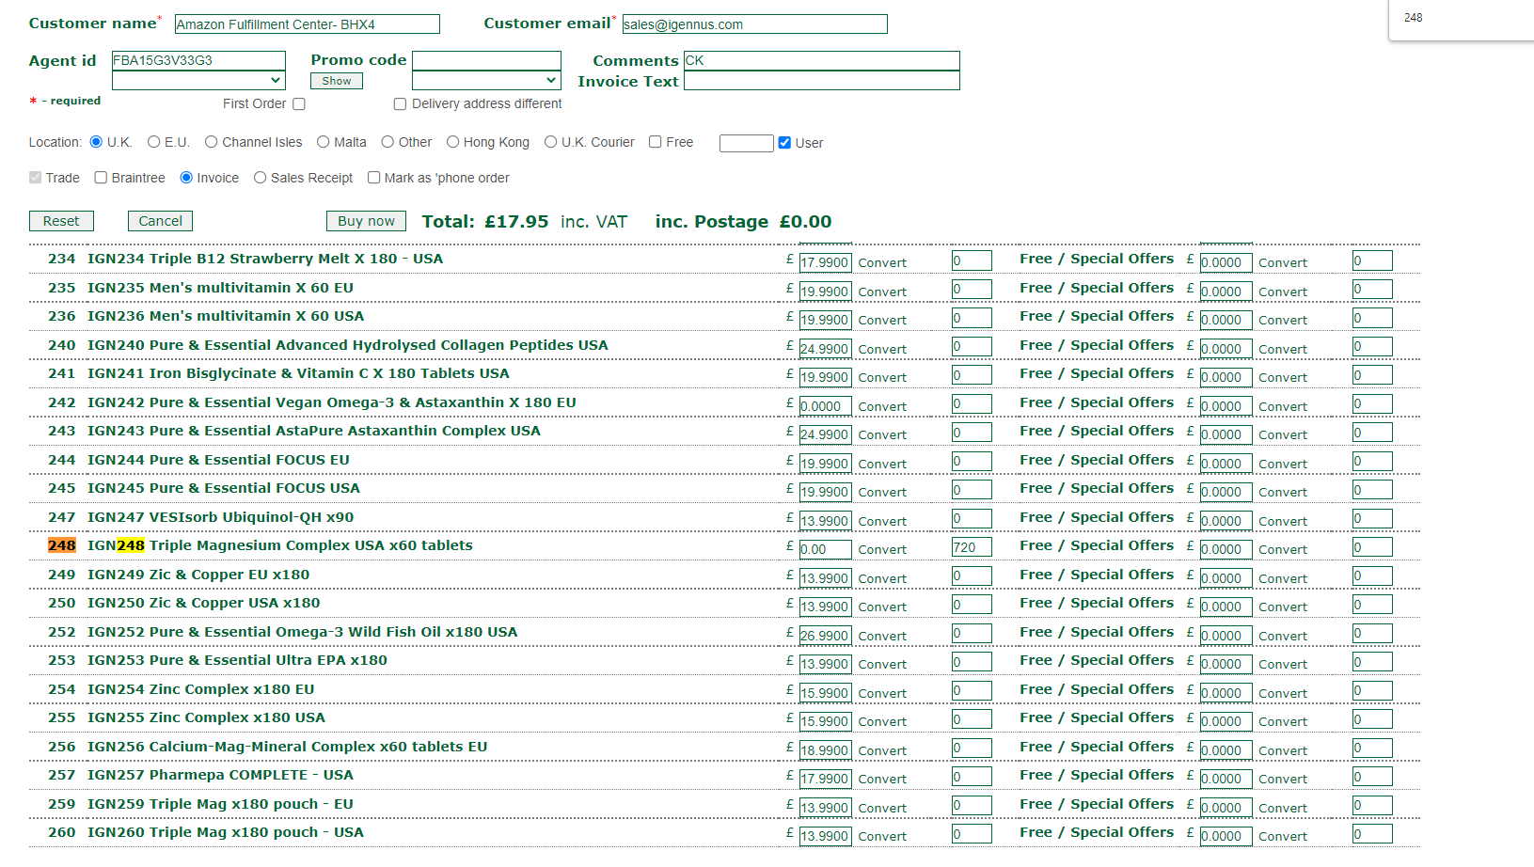1534x867 pixels.
Task: Click quantity field for IGN248 Triple Magnesium
Action: 971,547
